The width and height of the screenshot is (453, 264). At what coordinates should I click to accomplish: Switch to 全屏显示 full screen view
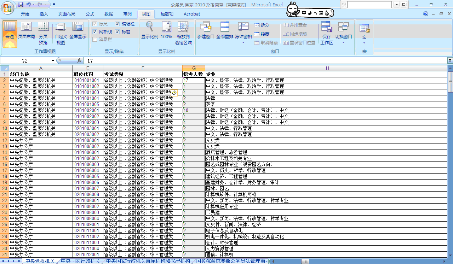point(78,28)
